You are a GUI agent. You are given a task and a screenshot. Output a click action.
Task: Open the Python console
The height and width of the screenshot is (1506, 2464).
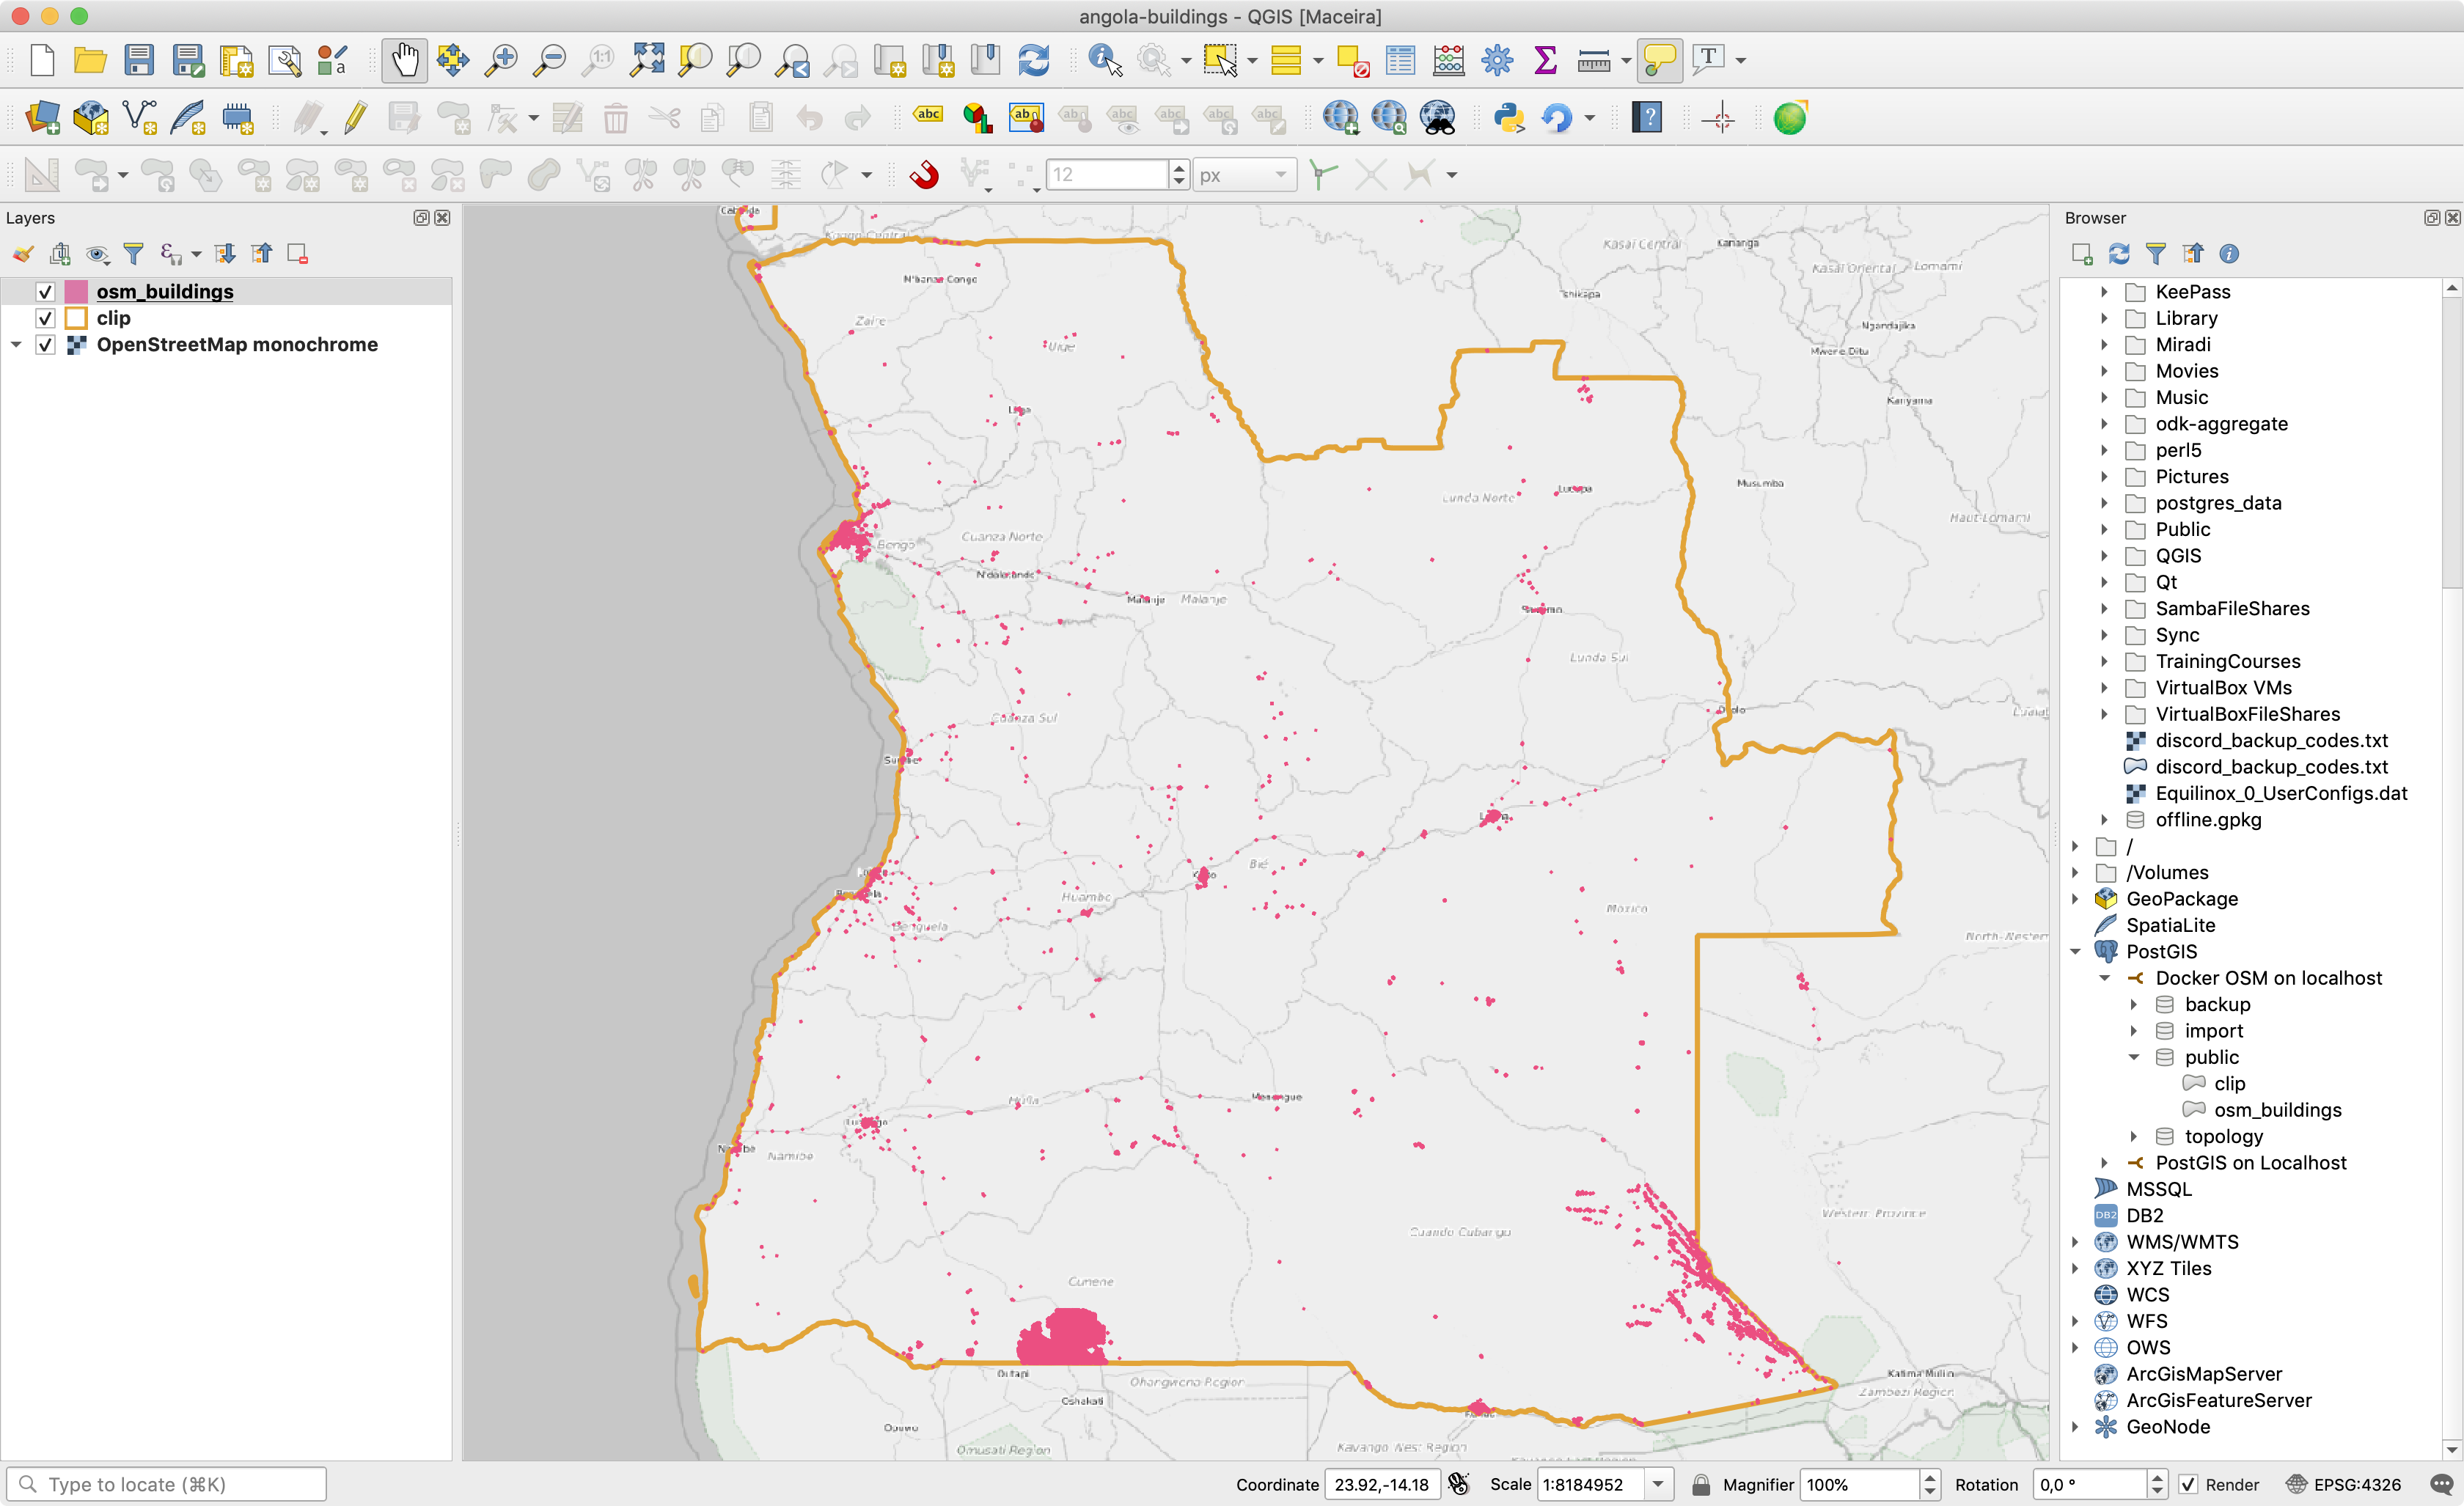pos(1508,118)
